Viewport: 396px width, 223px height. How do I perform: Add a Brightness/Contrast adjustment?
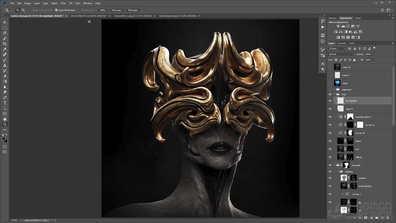338,27
